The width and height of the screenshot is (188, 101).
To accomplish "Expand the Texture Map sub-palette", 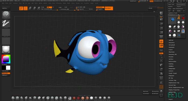I will [x=172, y=80].
